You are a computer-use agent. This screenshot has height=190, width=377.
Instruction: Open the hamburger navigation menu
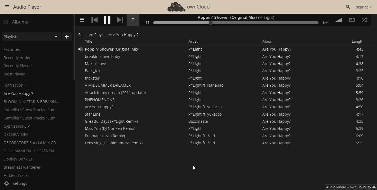click(x=7, y=7)
